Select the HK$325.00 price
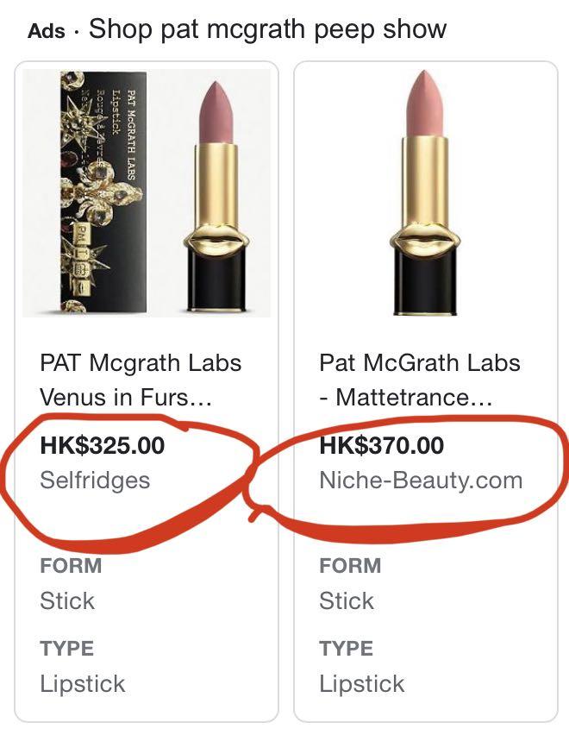569x735 pixels. click(103, 445)
